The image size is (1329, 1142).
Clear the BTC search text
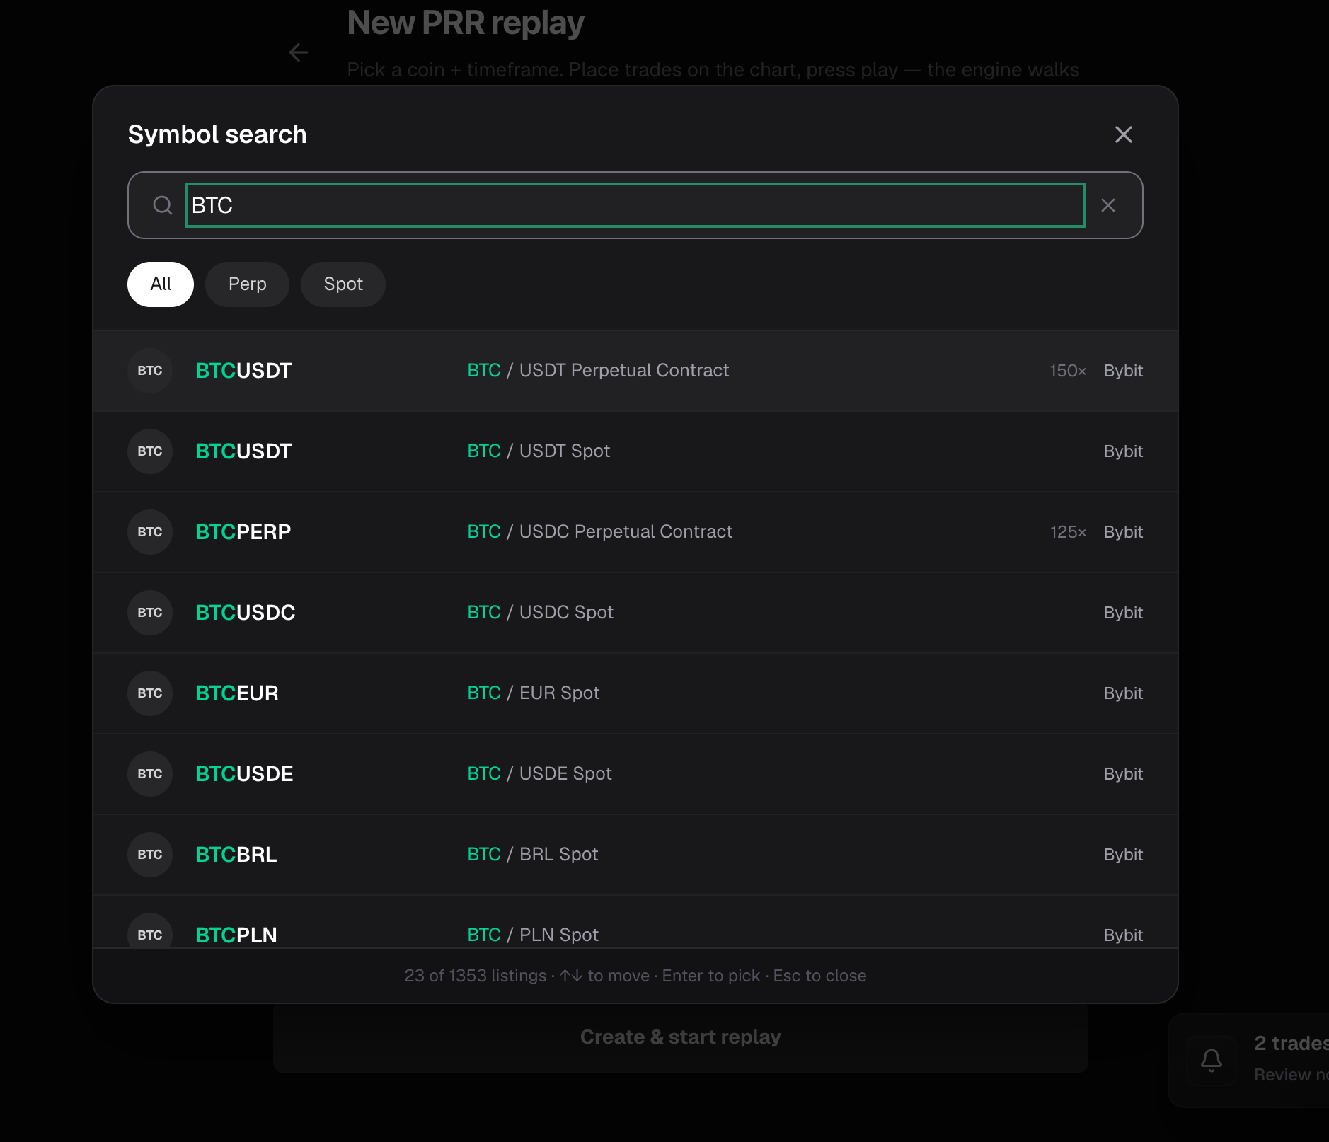coord(1108,205)
